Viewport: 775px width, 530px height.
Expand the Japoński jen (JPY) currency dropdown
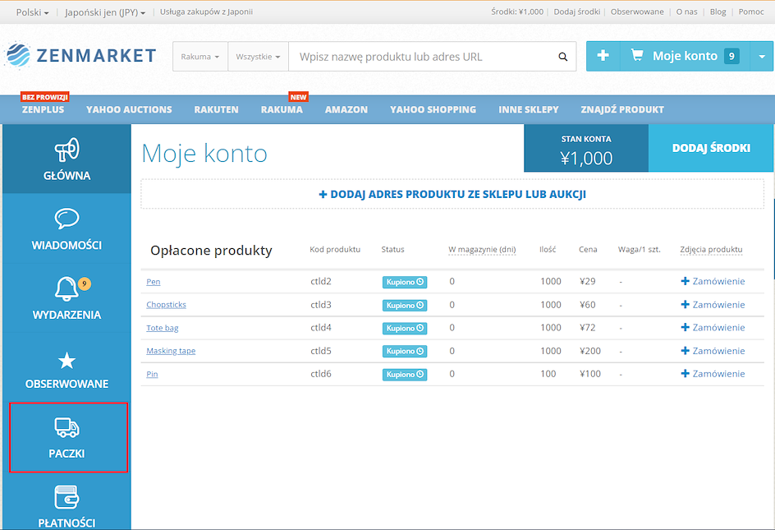tap(105, 12)
